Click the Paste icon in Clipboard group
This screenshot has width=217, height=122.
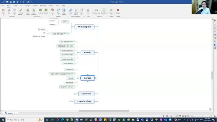pyautogui.click(x=4, y=10)
